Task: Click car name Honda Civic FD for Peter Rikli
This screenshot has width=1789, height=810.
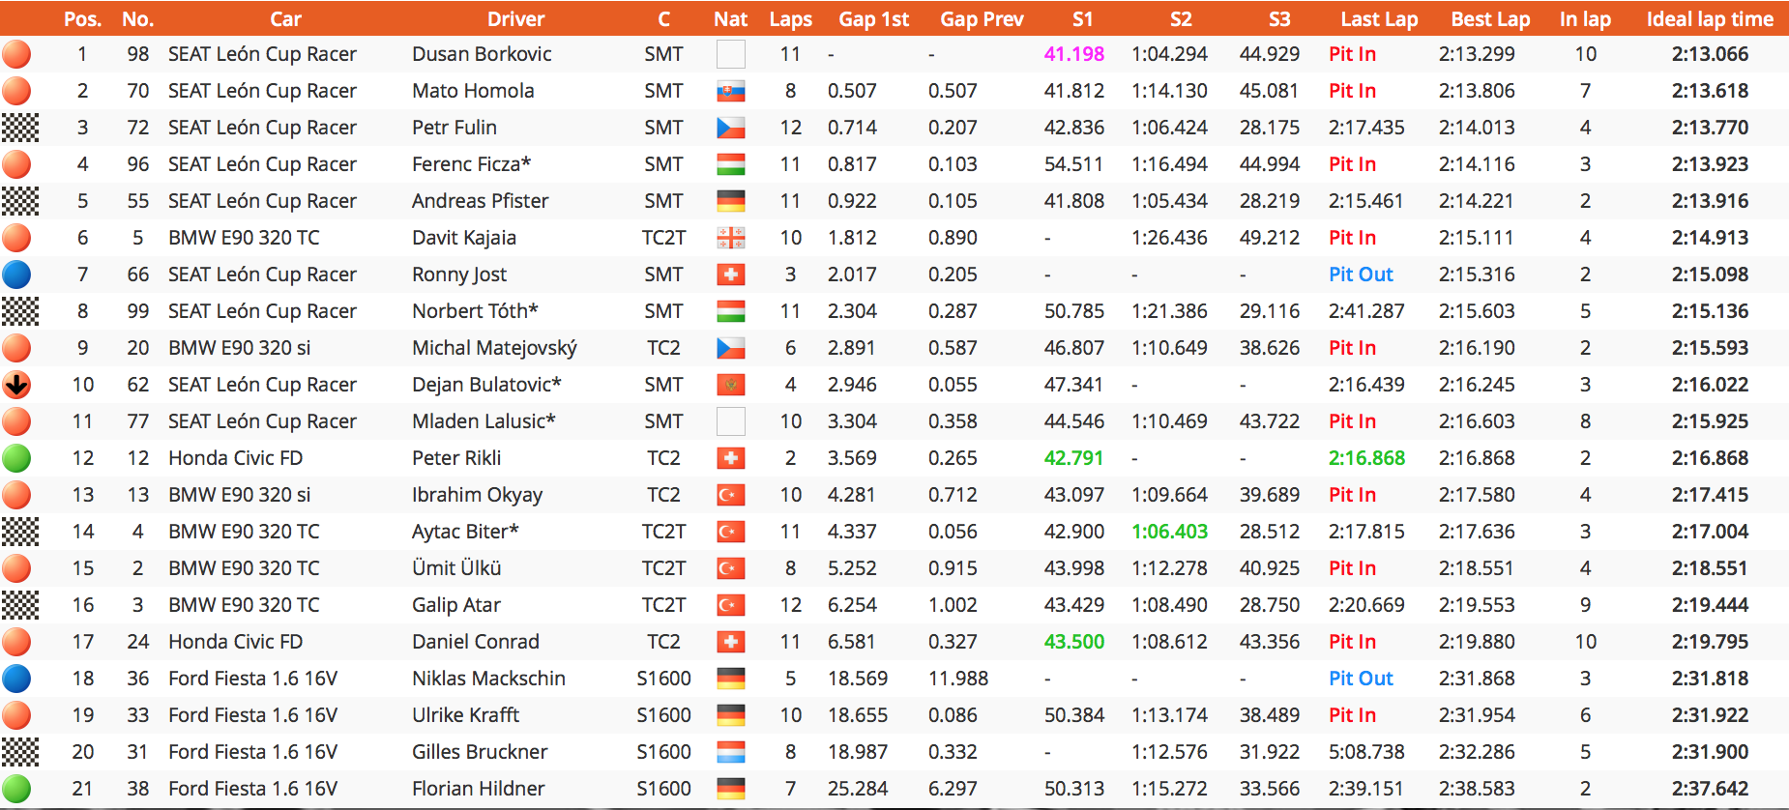Action: [x=235, y=458]
